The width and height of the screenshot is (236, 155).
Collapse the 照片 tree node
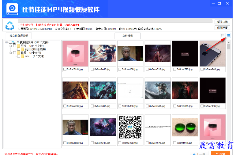10,46
